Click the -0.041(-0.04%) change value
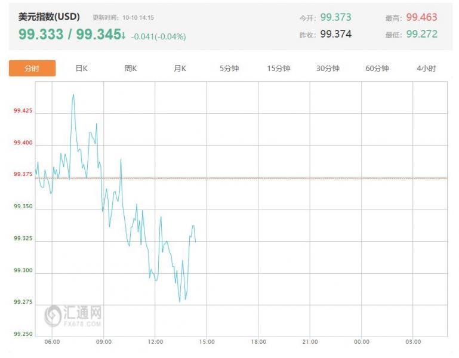This screenshot has height=358, width=459. click(158, 36)
